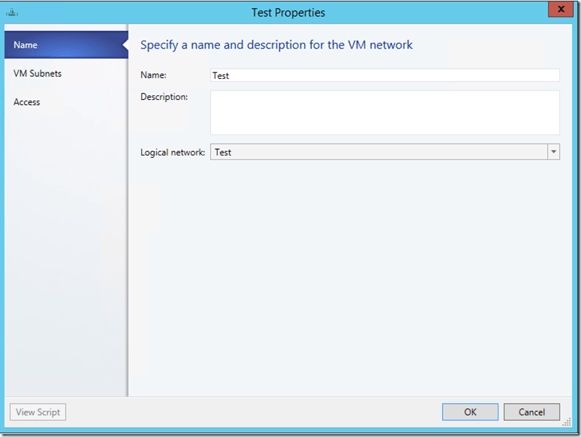
Task: Click the Test Properties title bar text
Action: [x=288, y=12]
